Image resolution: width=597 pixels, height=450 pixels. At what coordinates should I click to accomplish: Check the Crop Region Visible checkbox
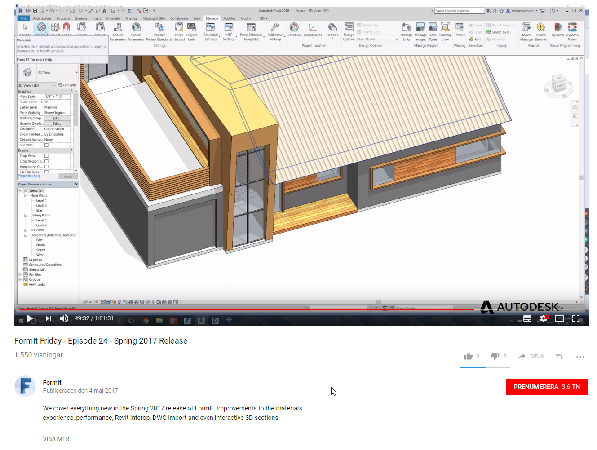click(x=46, y=161)
